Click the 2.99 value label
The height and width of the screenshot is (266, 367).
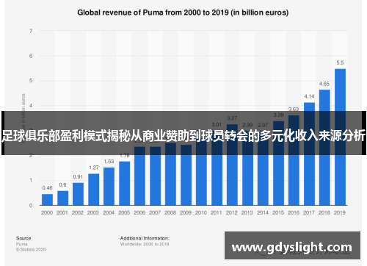pos(247,125)
